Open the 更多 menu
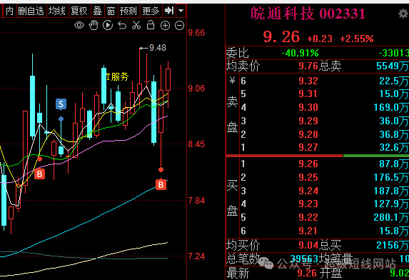 coord(151,11)
